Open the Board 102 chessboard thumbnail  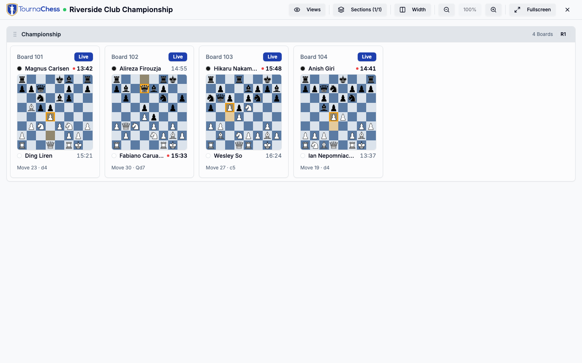pos(149,112)
